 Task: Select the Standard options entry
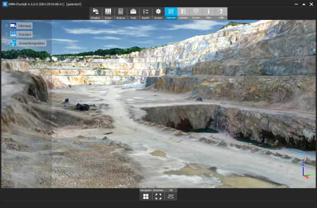click(21, 34)
